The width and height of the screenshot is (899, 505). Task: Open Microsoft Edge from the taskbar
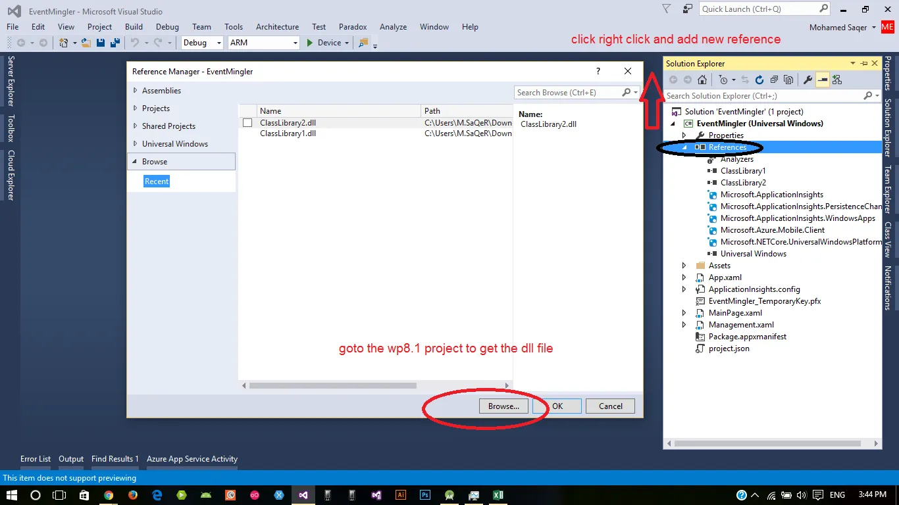tap(157, 495)
